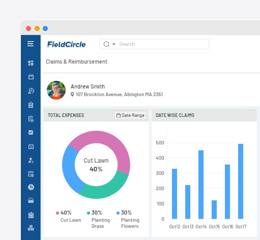Screen dimensions: 260x240
Task: Click the Cut Lawn 40% donut center label
Action: coord(96,165)
